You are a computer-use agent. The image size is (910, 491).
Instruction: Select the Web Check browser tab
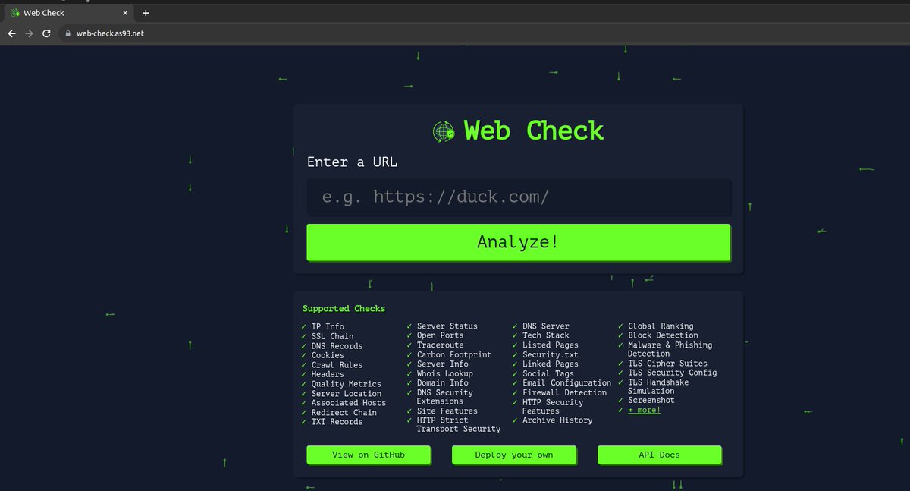[x=70, y=13]
